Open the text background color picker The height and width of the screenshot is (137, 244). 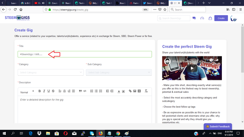[x=123, y=91]
